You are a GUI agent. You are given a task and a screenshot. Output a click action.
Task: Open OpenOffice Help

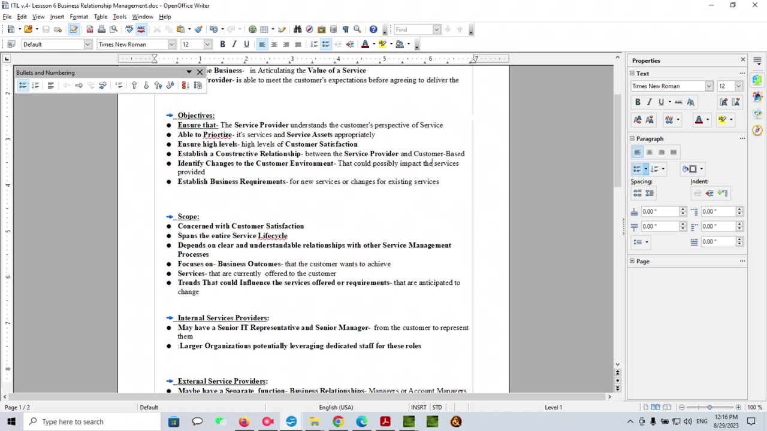coord(373,29)
